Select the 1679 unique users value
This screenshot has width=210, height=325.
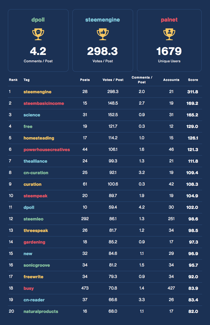169,51
